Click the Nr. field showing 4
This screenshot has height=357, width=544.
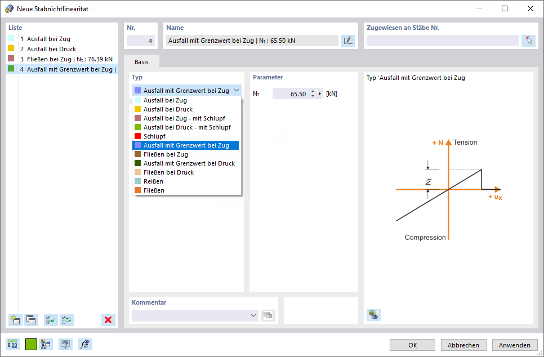click(x=141, y=41)
